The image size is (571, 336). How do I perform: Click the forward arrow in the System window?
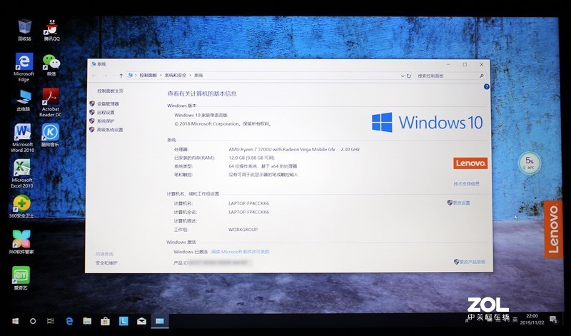click(105, 76)
